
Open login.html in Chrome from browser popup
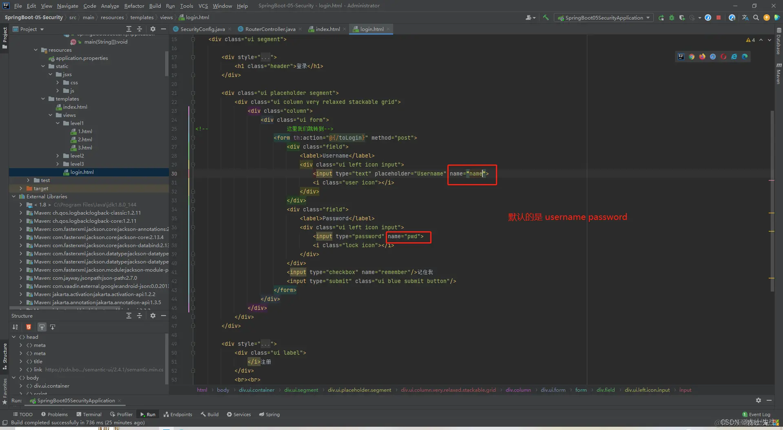point(692,57)
